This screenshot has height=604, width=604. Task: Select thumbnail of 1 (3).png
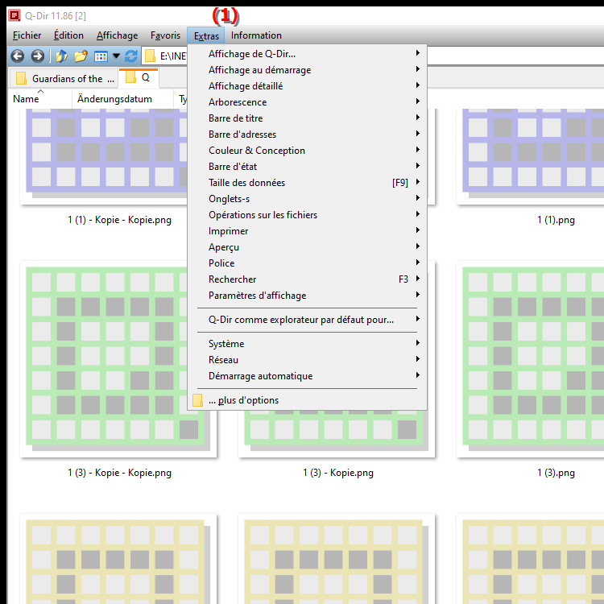[530, 359]
